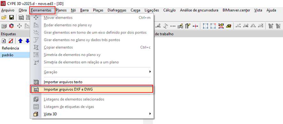
Task: Open the Arquivo menu
Action: pyautogui.click(x=8, y=10)
